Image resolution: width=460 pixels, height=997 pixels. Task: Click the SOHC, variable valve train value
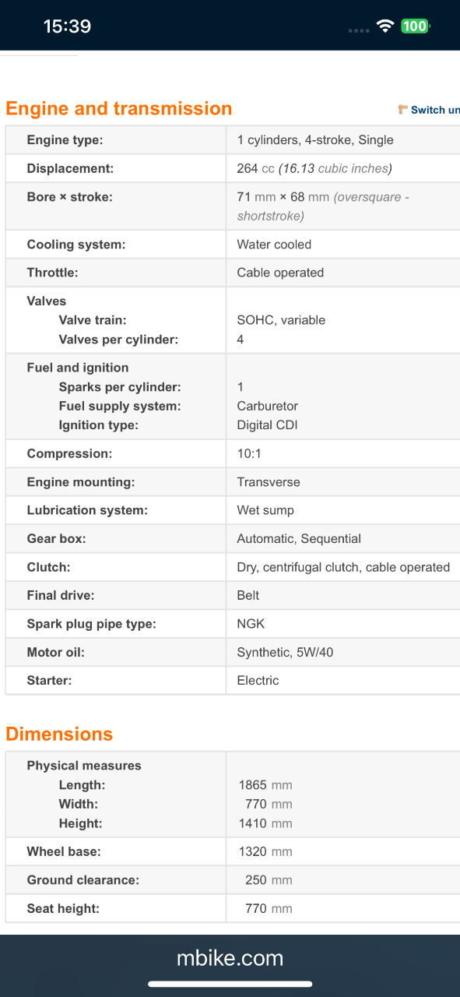click(x=281, y=320)
